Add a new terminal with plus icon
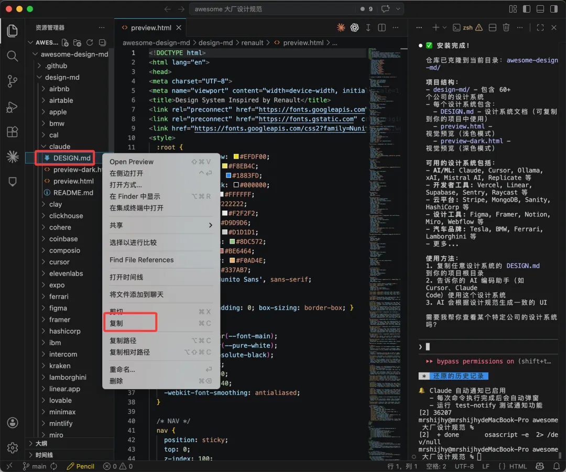 coord(436,27)
